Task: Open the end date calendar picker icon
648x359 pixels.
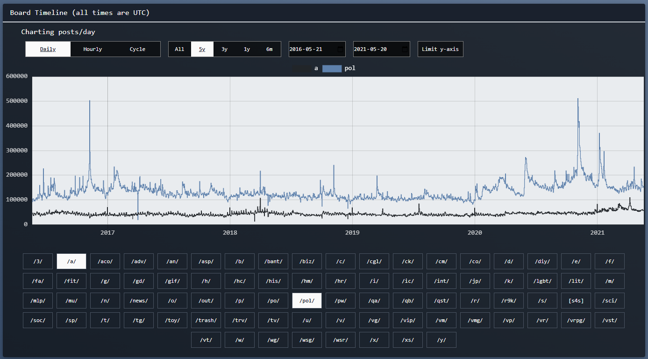Action: pos(405,49)
